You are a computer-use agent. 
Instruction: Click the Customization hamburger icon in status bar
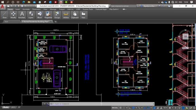tap(194, 108)
